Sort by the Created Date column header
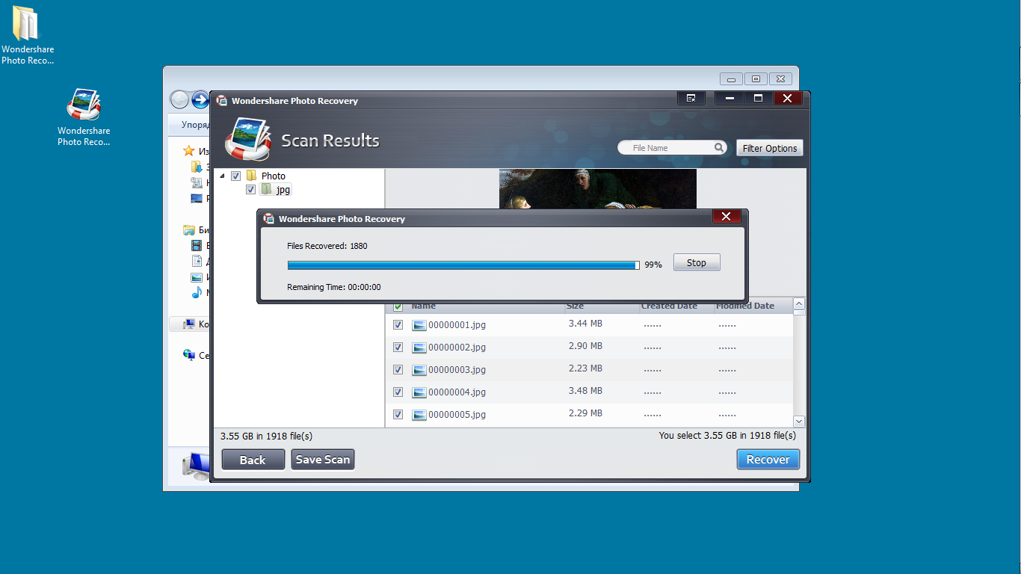This screenshot has width=1021, height=574. click(670, 306)
